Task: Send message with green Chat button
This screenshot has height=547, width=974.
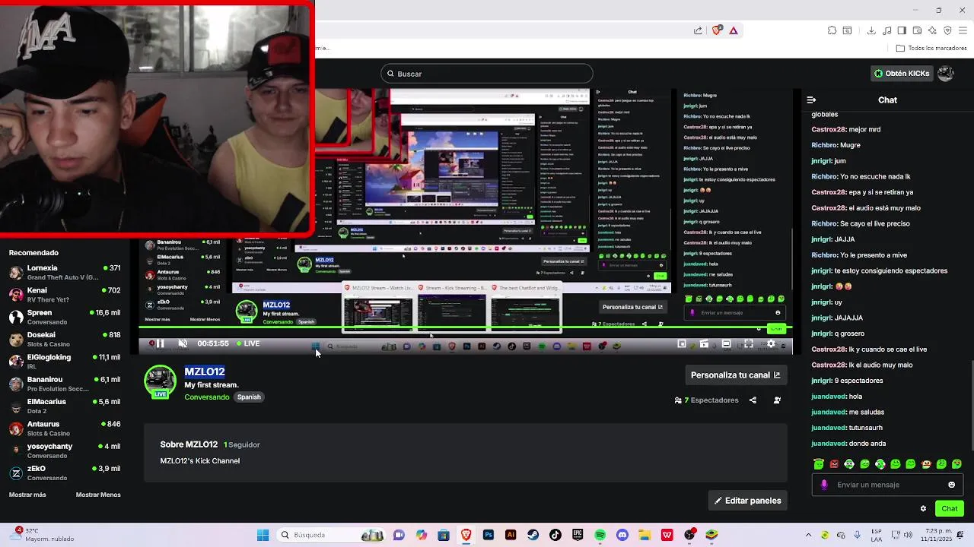Action: [x=950, y=509]
